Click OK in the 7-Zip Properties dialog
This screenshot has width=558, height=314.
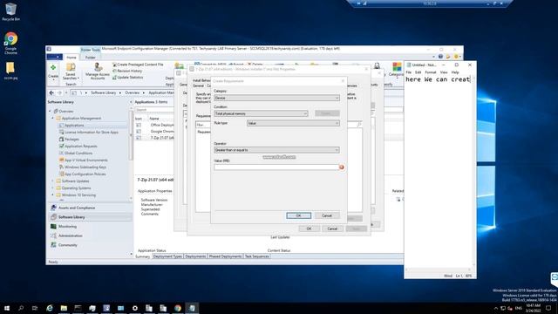(309, 229)
